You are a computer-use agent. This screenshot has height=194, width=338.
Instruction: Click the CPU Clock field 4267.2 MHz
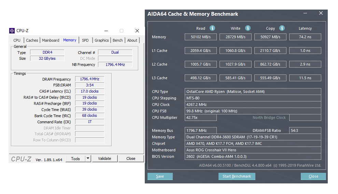click(x=253, y=105)
